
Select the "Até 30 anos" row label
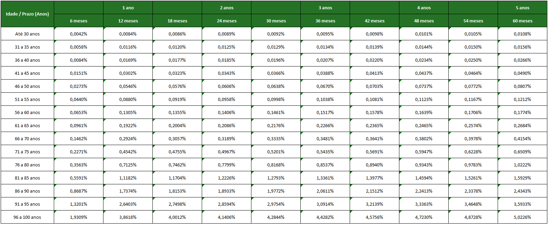tap(27, 34)
